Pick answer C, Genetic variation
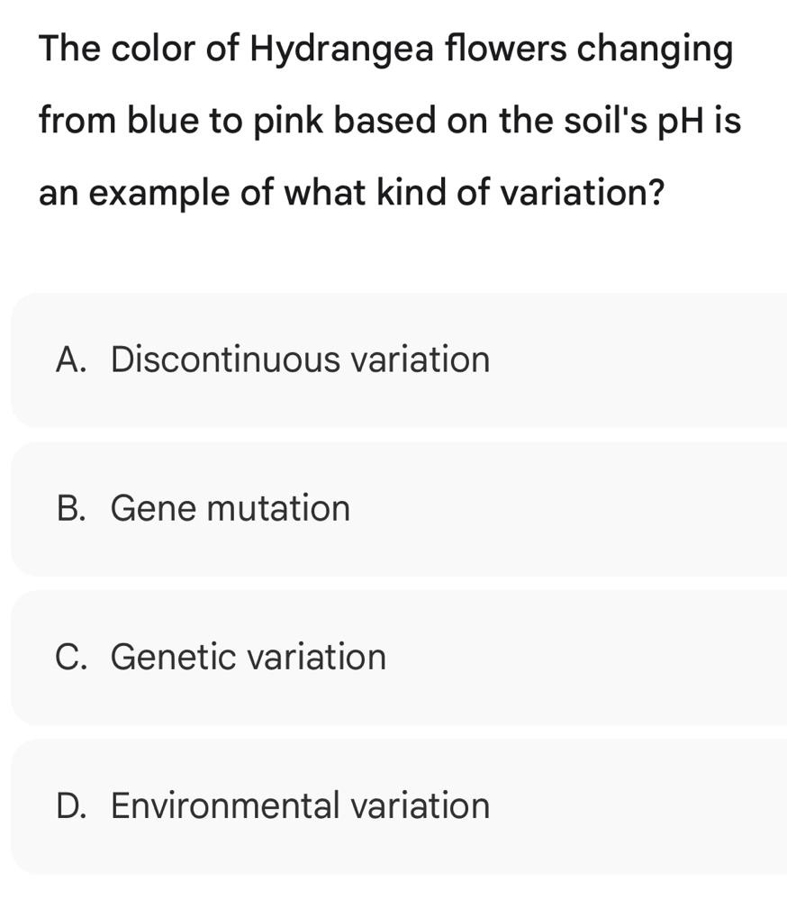Image resolution: width=787 pixels, height=909 pixels. click(396, 658)
